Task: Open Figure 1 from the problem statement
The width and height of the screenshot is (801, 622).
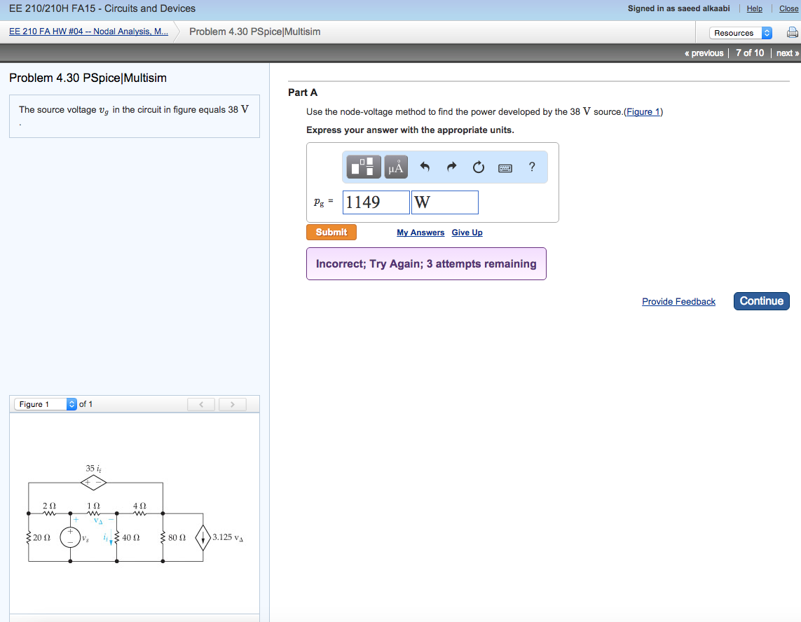Action: click(x=643, y=111)
